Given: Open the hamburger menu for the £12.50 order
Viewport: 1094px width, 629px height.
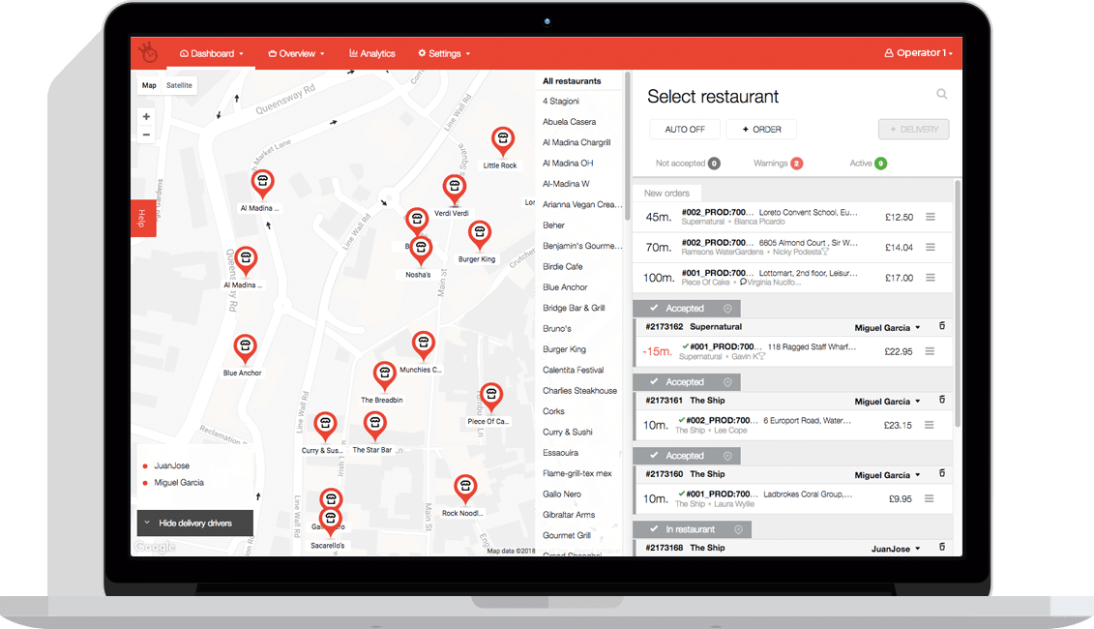Looking at the screenshot, I should point(930,217).
